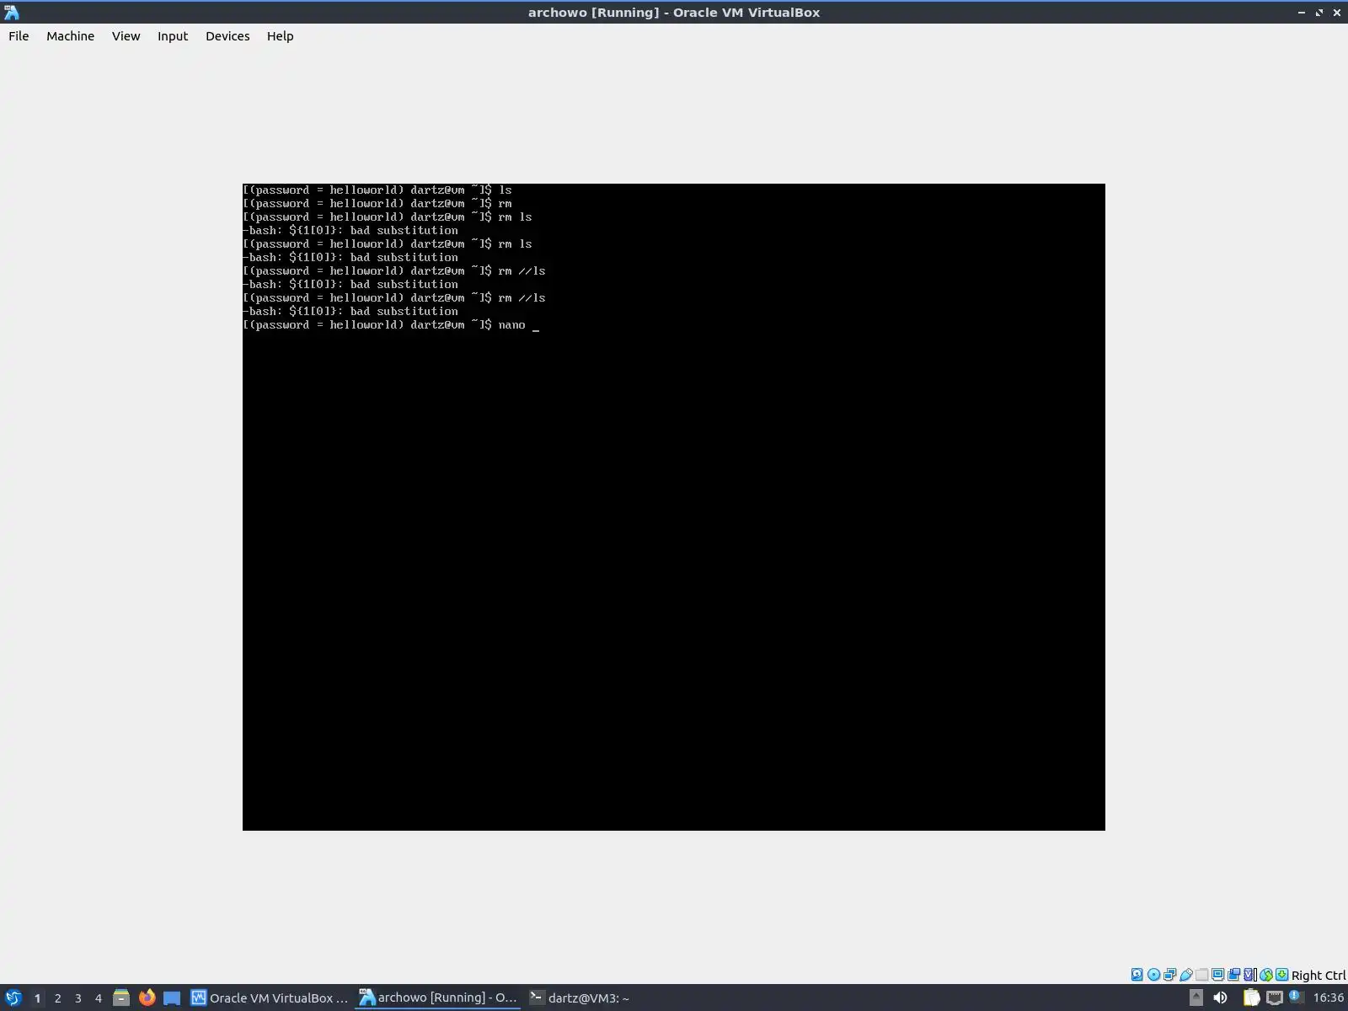Click the CPU virtualization status icon

[x=1250, y=975]
